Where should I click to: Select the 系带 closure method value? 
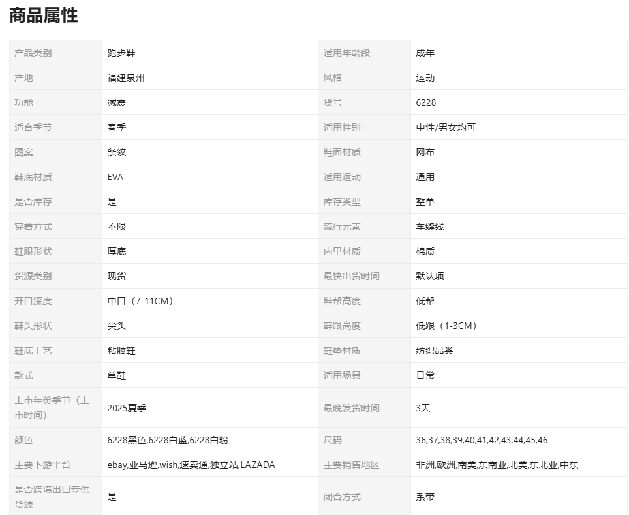(x=425, y=497)
